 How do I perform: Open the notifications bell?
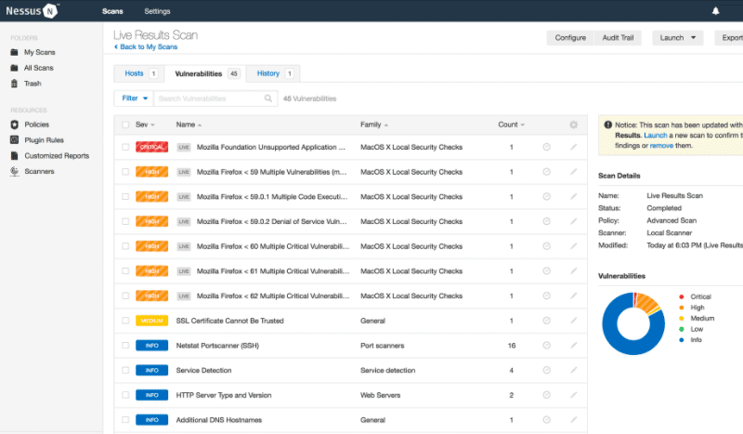click(715, 11)
